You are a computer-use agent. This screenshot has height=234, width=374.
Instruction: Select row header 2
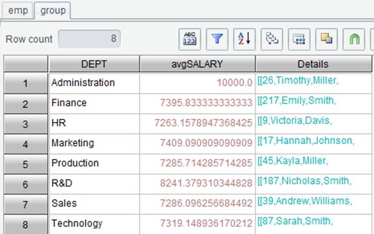(x=26, y=104)
